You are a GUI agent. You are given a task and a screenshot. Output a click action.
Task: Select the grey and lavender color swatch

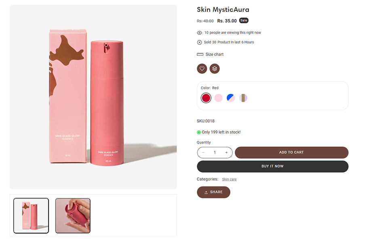(x=243, y=98)
